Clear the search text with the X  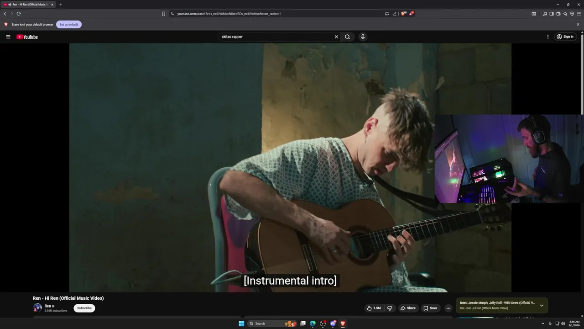click(x=336, y=37)
